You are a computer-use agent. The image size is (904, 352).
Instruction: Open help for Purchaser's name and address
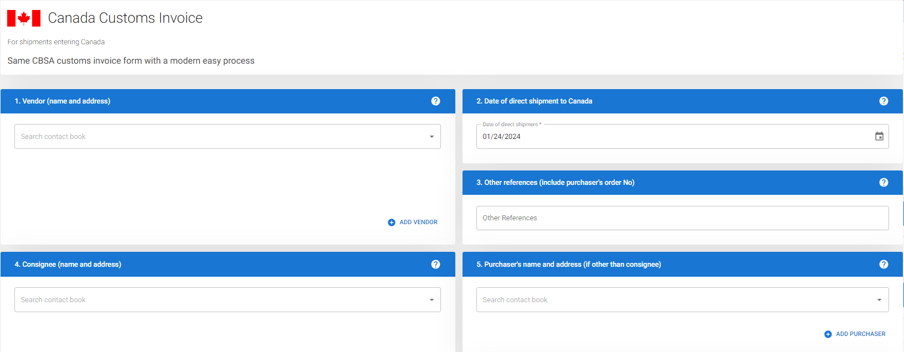(884, 265)
